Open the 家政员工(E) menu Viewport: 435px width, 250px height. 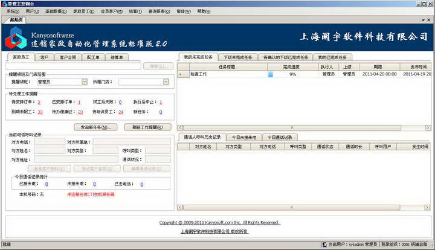[84, 11]
